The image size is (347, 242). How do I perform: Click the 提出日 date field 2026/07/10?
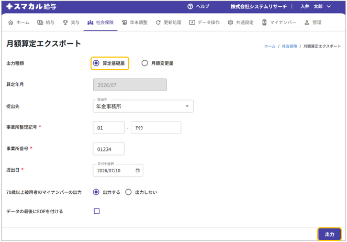(x=118, y=170)
